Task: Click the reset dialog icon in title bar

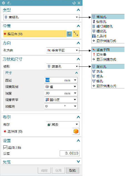Action: tap(74, 3)
